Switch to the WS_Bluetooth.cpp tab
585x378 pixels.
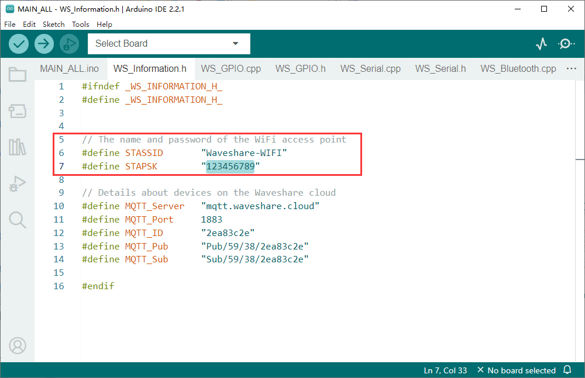coord(518,68)
